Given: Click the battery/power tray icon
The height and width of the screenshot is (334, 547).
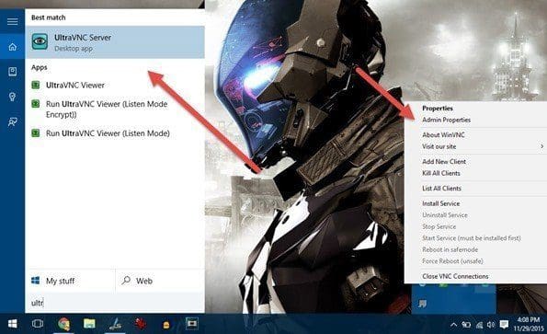Looking at the screenshot, I should tap(466, 325).
